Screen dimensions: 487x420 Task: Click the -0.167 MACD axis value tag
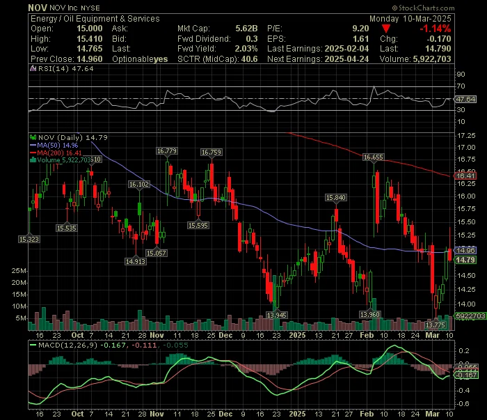466,375
